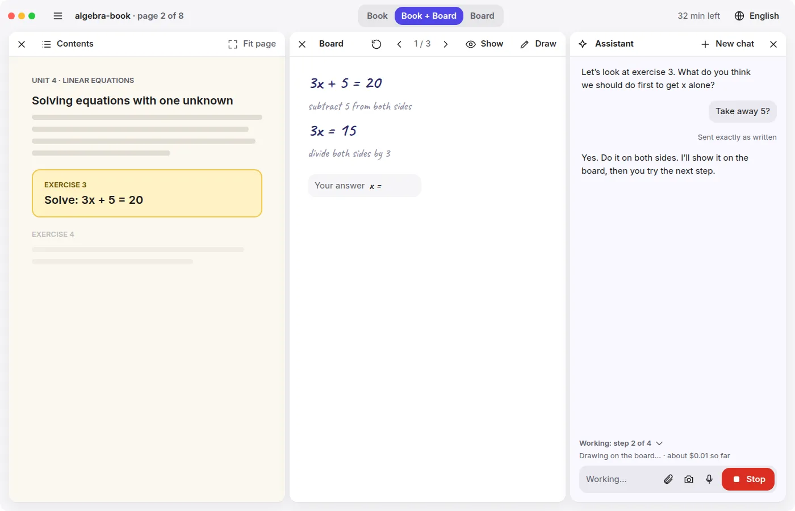Click the Solving equations with one unknown title
The image size is (795, 511).
coord(132,100)
